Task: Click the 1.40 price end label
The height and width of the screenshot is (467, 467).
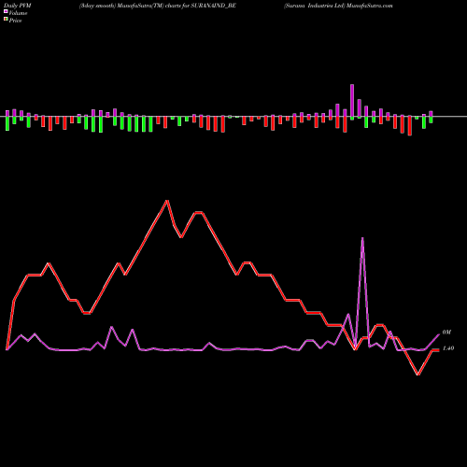Action: click(x=448, y=348)
